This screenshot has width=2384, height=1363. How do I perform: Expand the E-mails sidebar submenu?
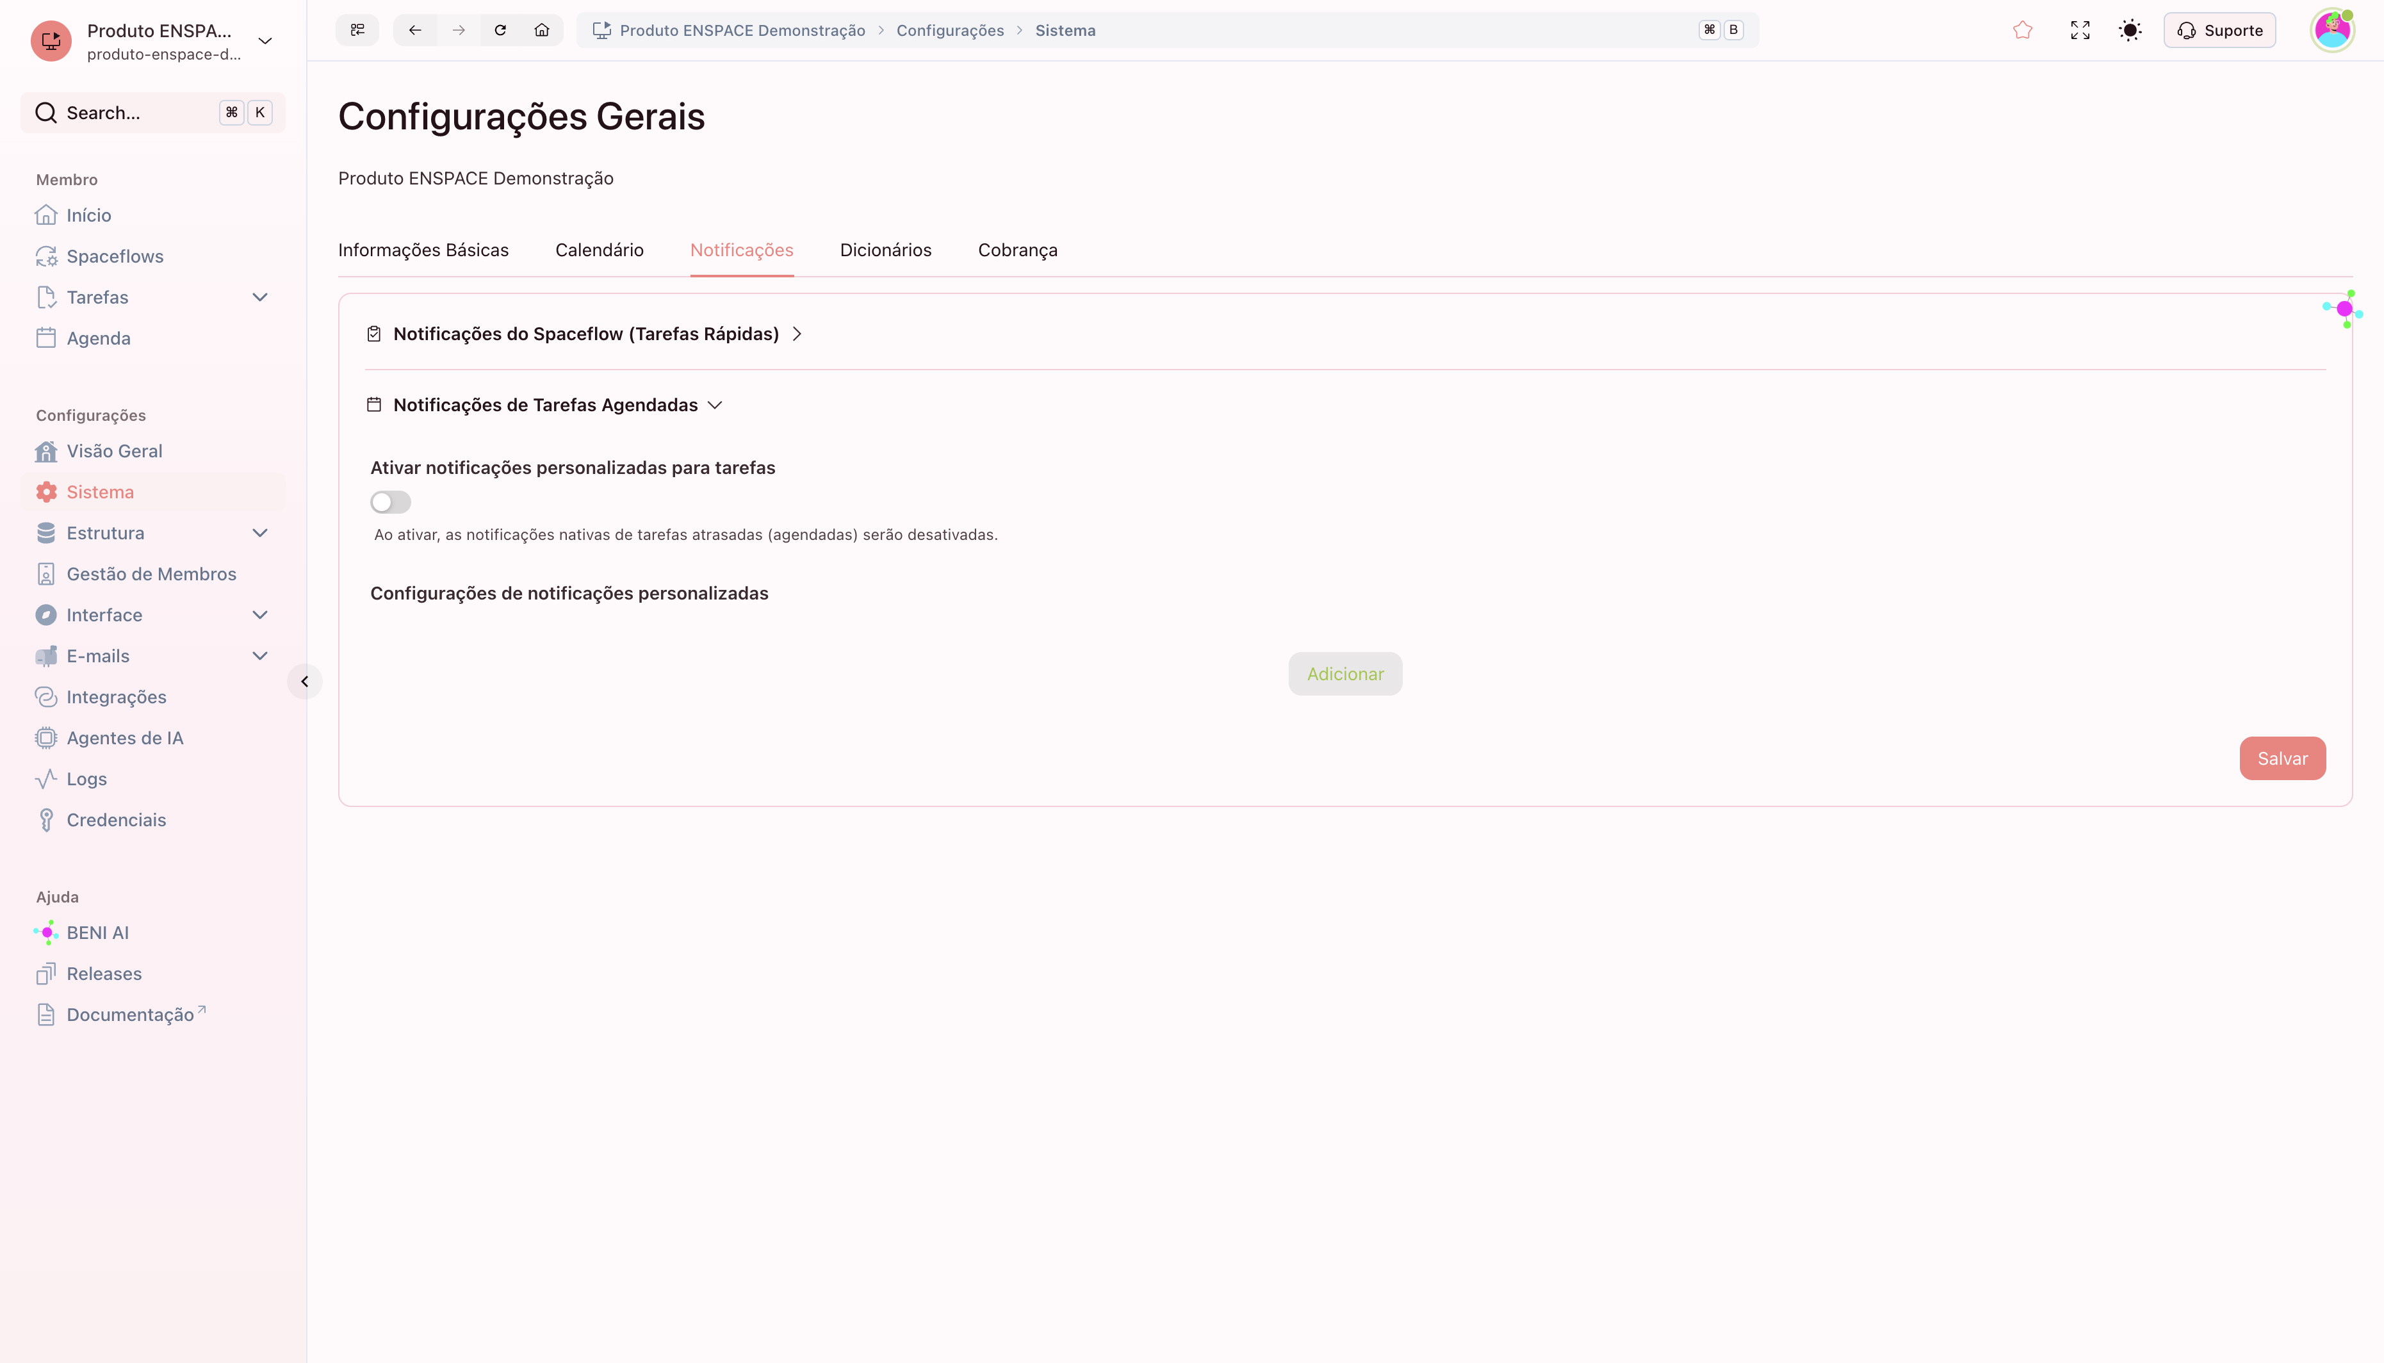260,657
